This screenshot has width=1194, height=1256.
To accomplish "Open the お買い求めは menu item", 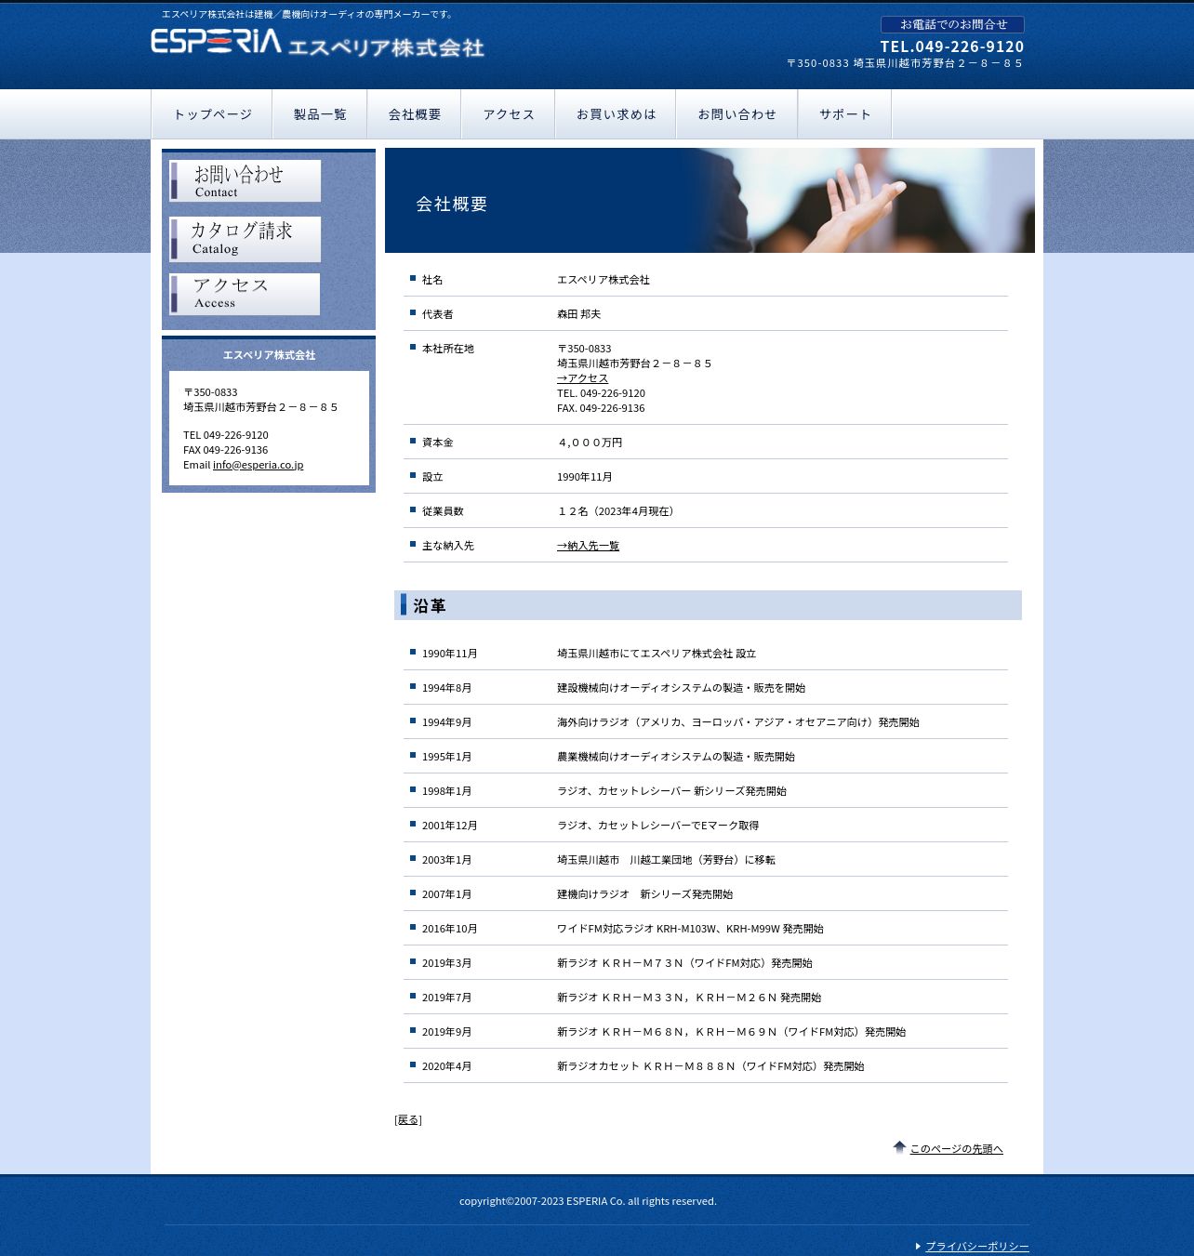I will point(616,114).
